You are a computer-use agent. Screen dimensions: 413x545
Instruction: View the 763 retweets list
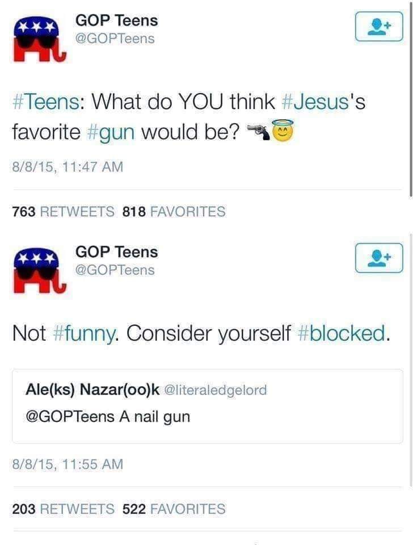63,211
